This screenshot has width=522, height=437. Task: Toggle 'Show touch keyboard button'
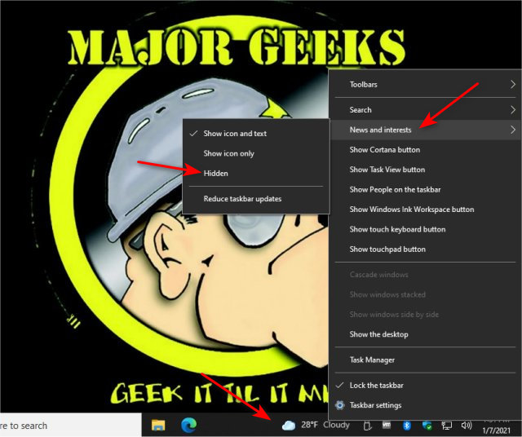coord(425,229)
